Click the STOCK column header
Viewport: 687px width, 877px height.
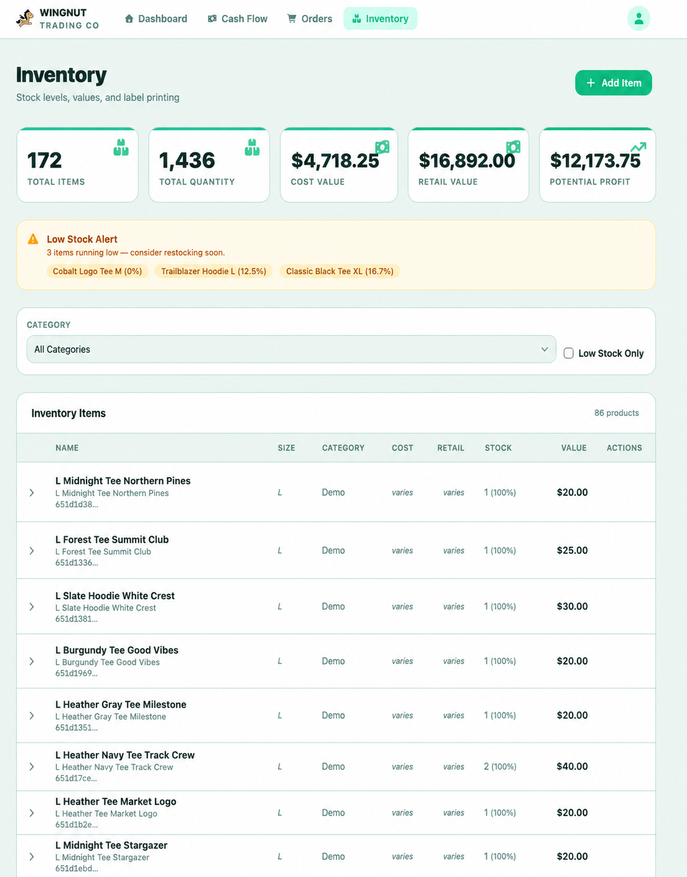pos(498,447)
